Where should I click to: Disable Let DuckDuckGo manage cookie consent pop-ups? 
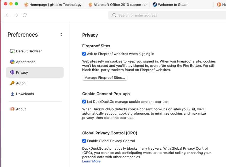point(84,102)
